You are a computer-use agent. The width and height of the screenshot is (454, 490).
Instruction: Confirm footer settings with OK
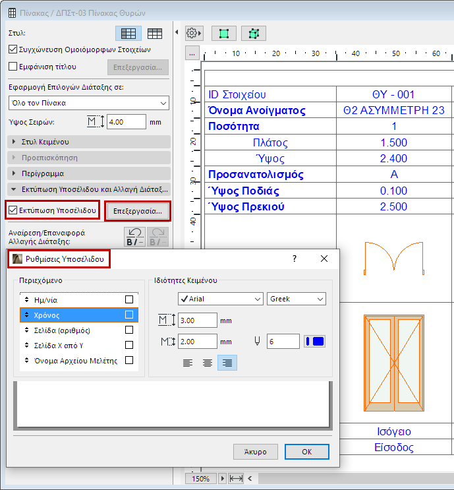(x=306, y=452)
